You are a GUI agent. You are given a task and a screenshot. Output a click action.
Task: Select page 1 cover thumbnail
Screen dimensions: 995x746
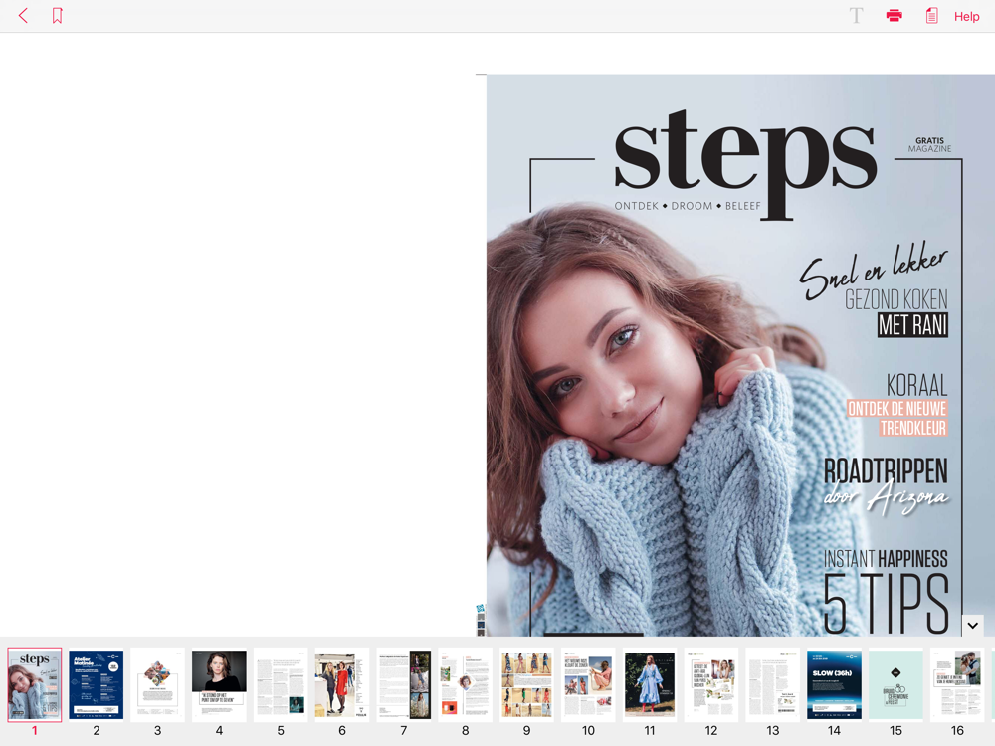pyautogui.click(x=34, y=684)
